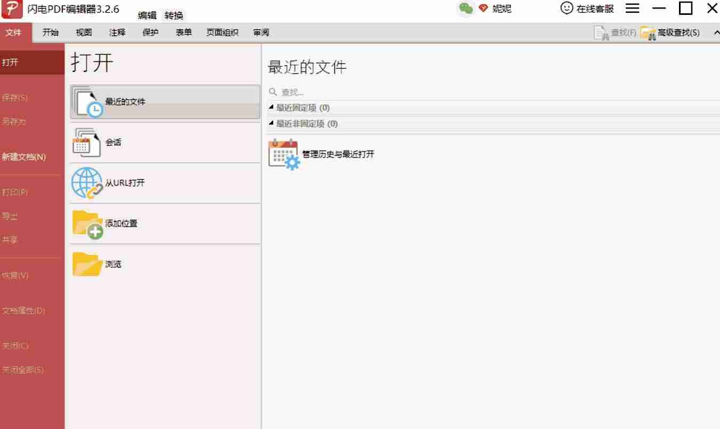
Task: Click the 会话 text label
Action: pyautogui.click(x=113, y=142)
